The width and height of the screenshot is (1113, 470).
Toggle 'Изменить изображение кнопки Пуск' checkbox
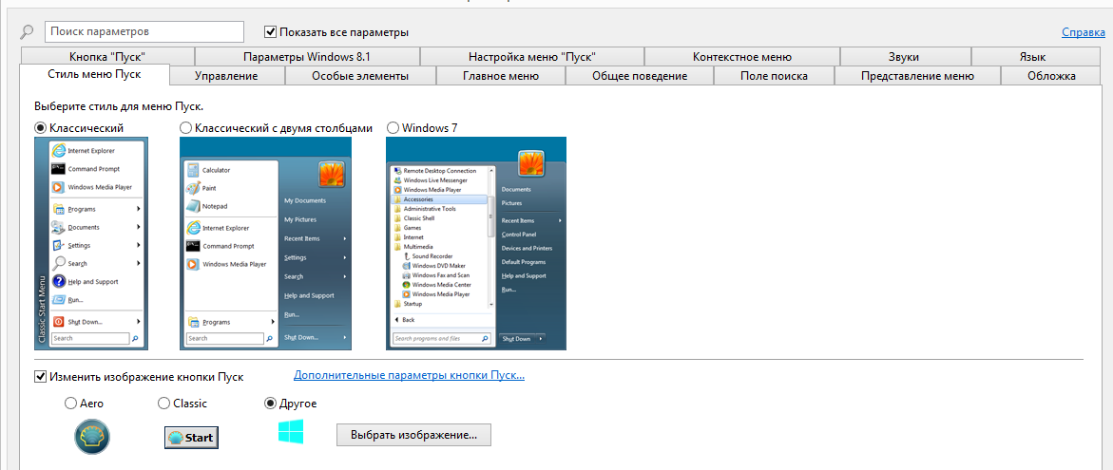pyautogui.click(x=41, y=376)
